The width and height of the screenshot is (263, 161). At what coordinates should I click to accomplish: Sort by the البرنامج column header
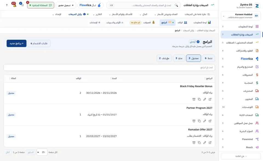(x=208, y=78)
